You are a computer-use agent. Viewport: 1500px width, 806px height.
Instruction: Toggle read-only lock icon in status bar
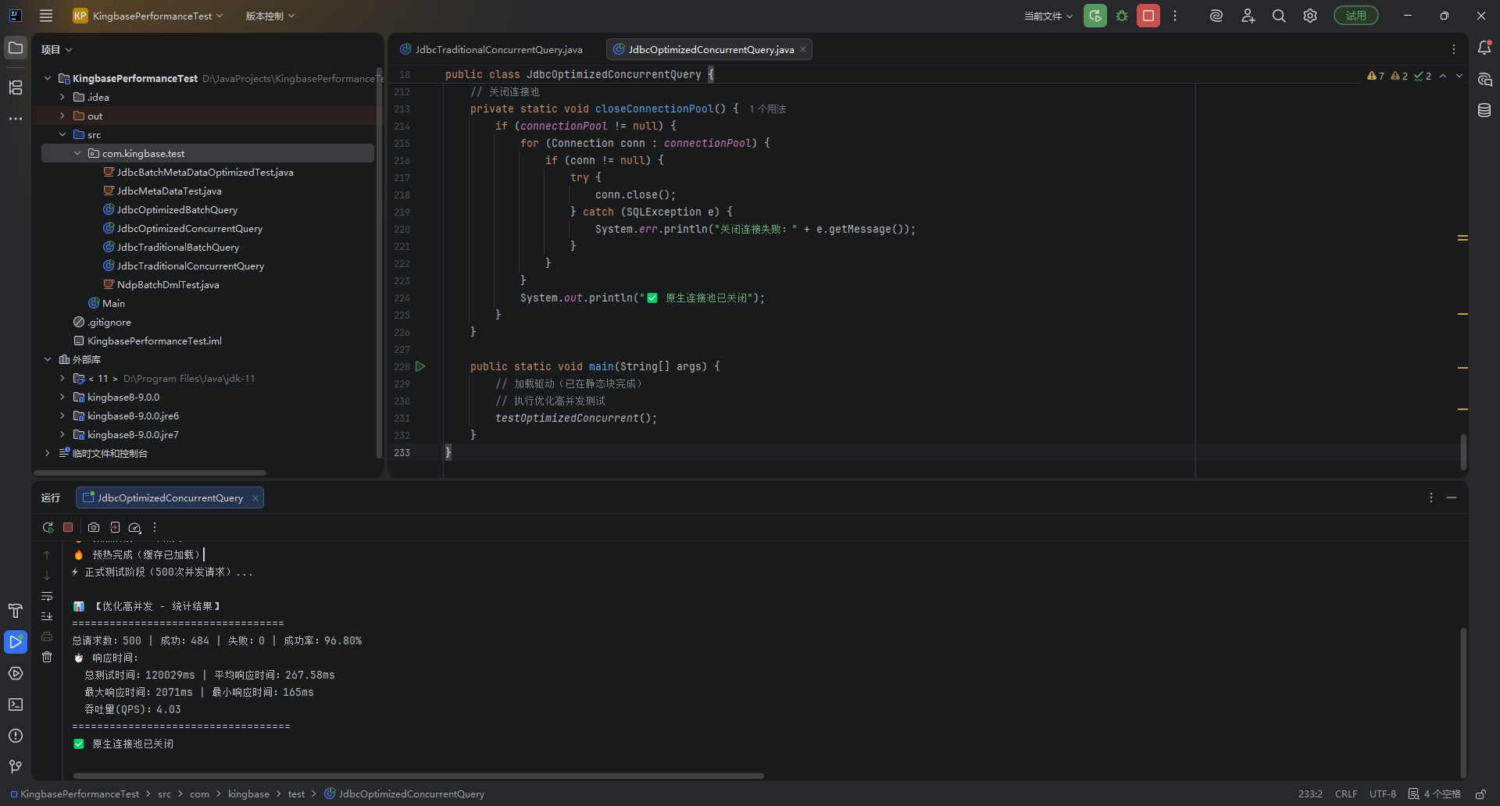pyautogui.click(x=1480, y=794)
